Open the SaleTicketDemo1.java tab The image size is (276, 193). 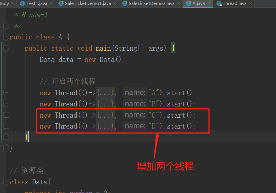(88, 3)
